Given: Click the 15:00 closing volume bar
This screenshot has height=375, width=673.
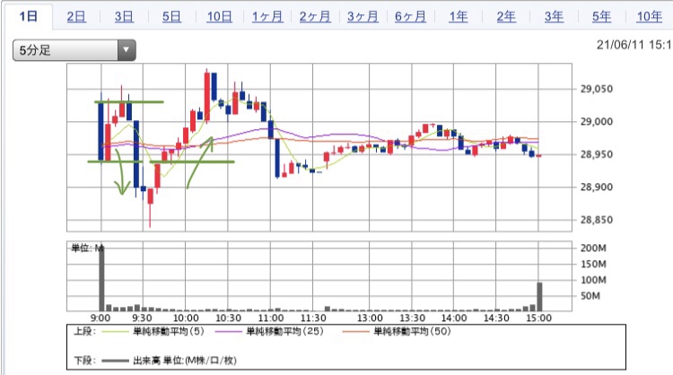Looking at the screenshot, I should pos(539,296).
